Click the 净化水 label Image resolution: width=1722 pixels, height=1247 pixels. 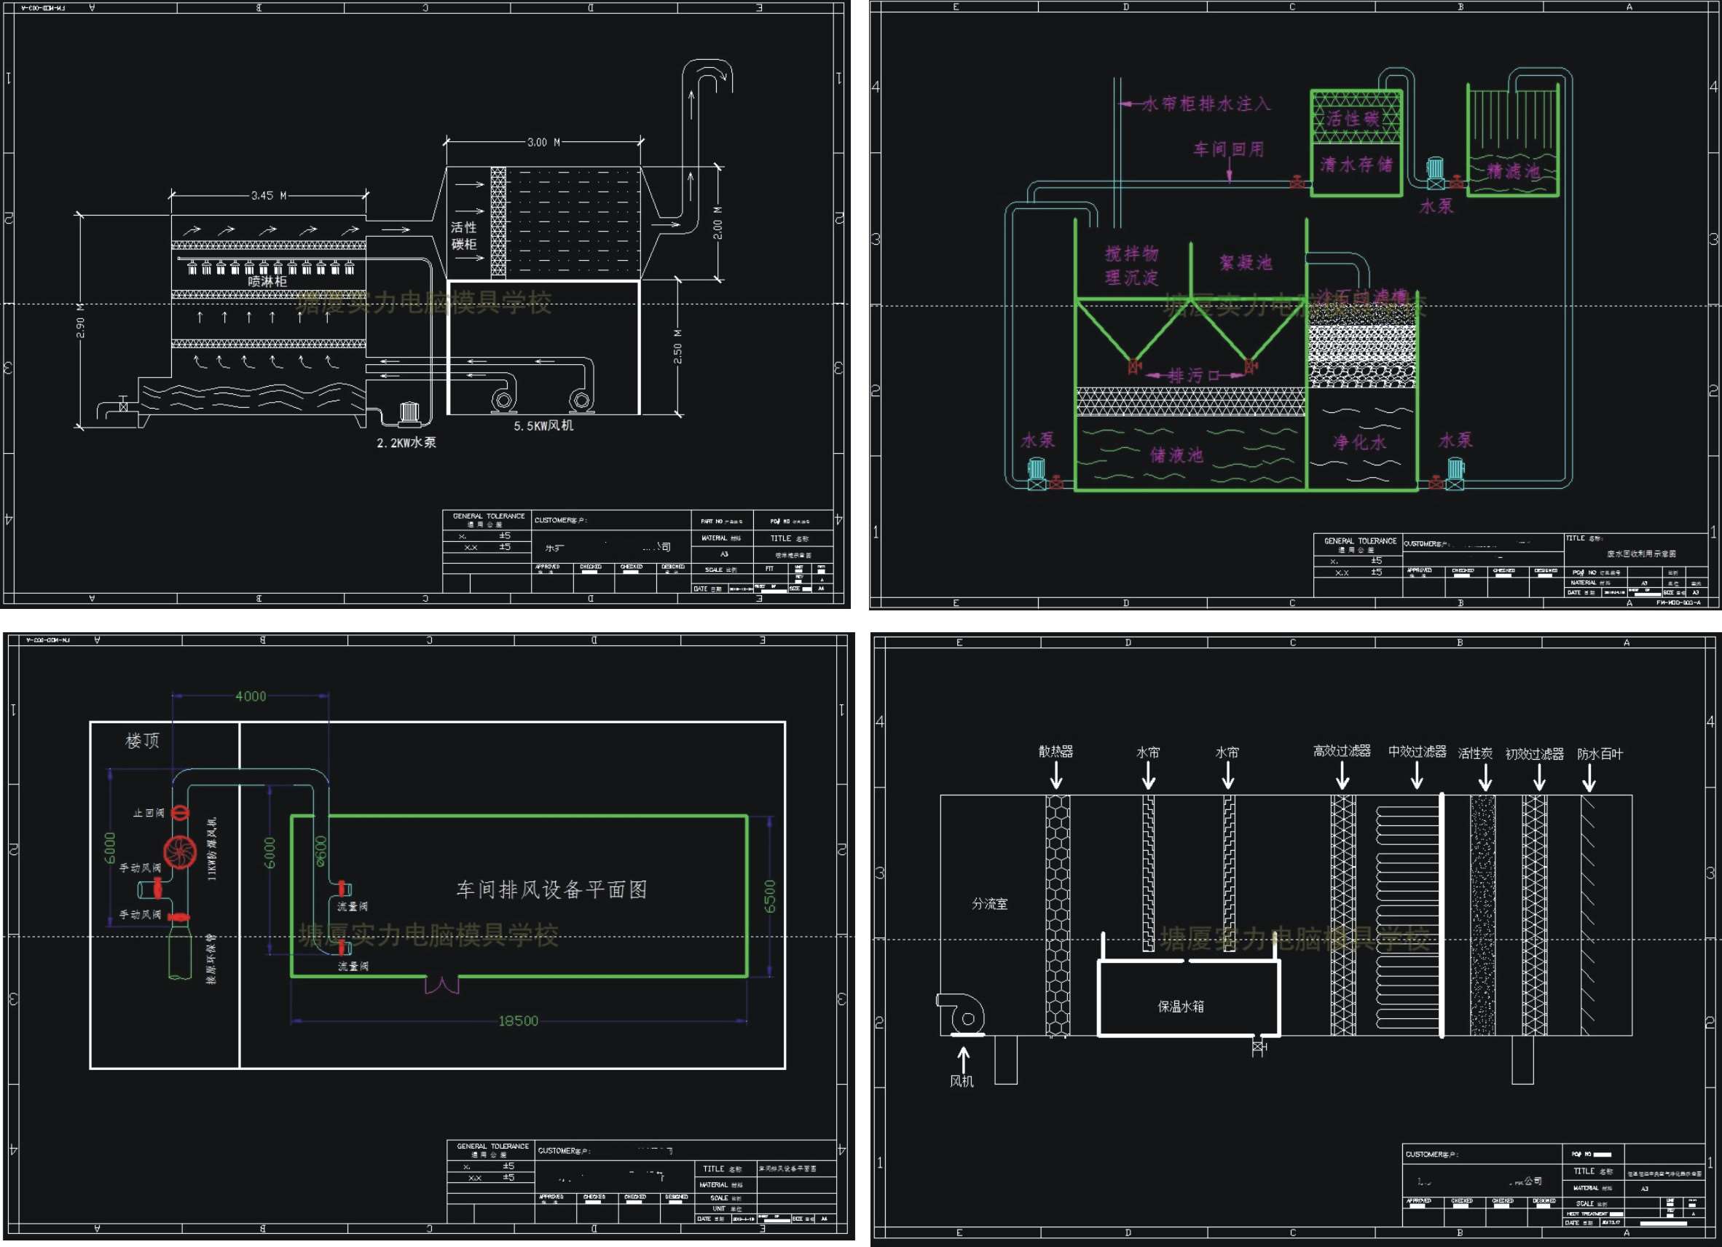pyautogui.click(x=1359, y=442)
